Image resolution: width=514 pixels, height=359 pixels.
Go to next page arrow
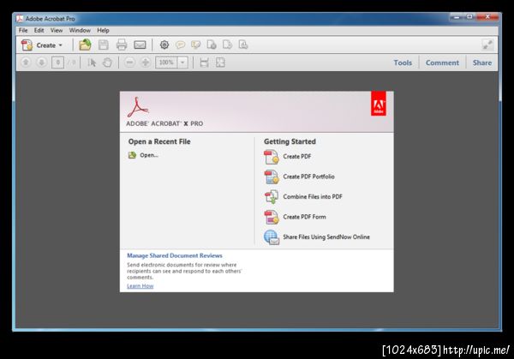click(x=41, y=63)
